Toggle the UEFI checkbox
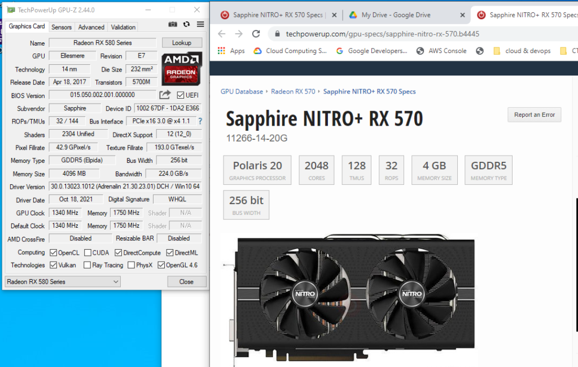Viewport: 578px width, 367px height. 180,95
